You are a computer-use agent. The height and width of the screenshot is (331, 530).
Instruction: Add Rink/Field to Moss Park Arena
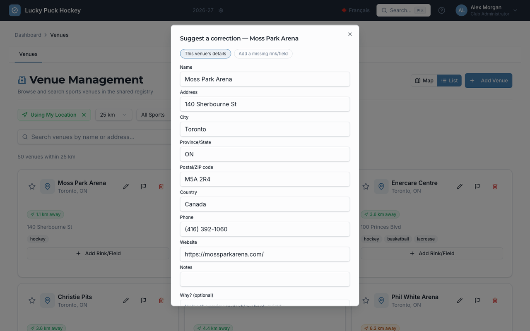(98, 253)
